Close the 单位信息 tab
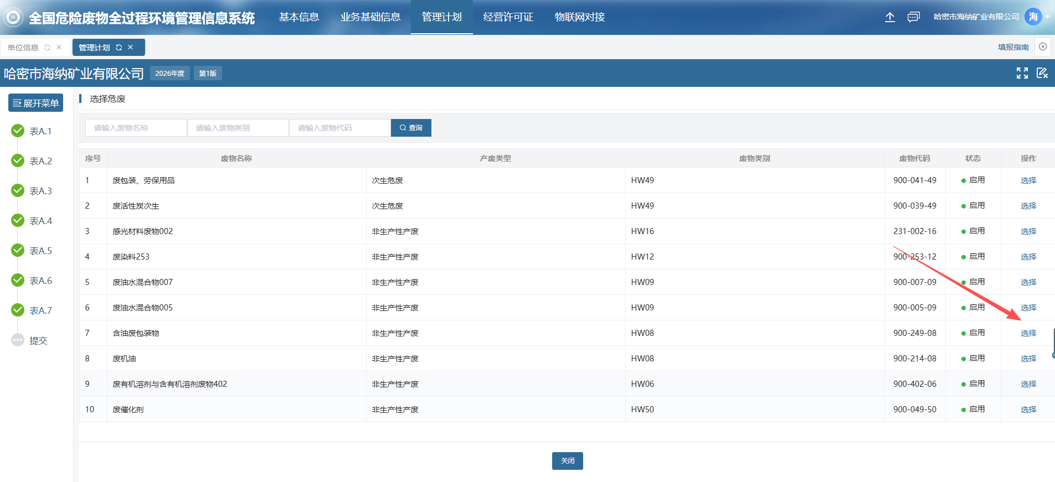 59,48
